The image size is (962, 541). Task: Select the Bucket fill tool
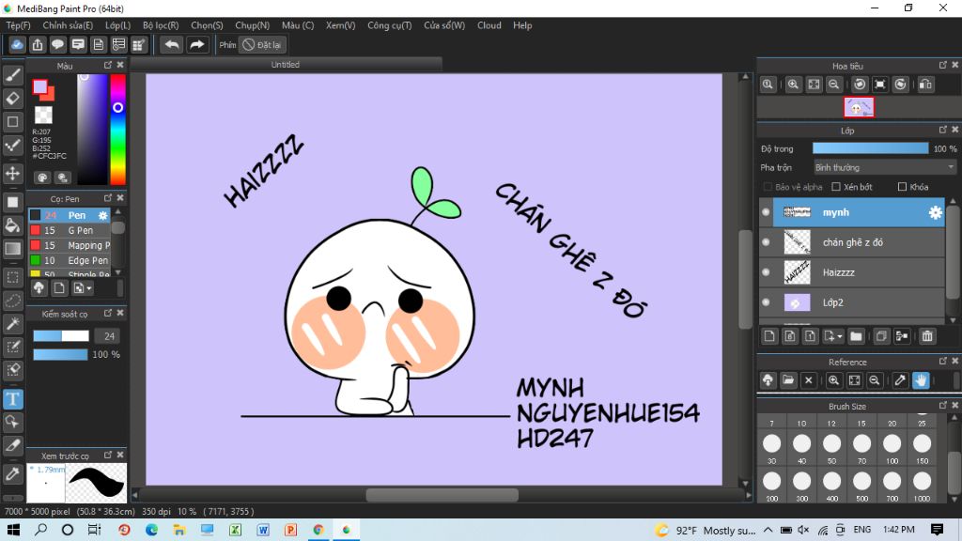(13, 225)
